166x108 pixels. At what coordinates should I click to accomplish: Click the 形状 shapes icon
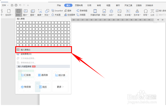pos(47,11)
